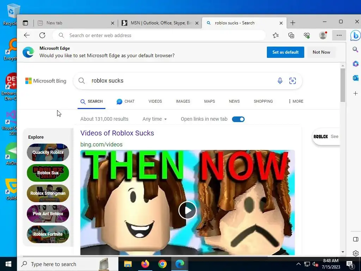Click the Set as default button
361x271 pixels.
click(285, 52)
